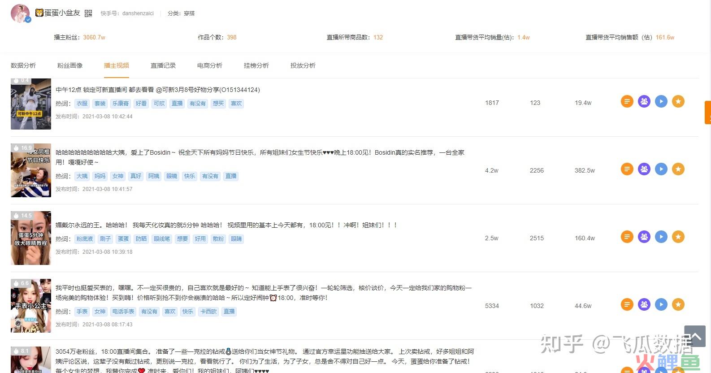Open 媚戴尔永远的王 video title
The width and height of the screenshot is (711, 373).
click(x=226, y=225)
